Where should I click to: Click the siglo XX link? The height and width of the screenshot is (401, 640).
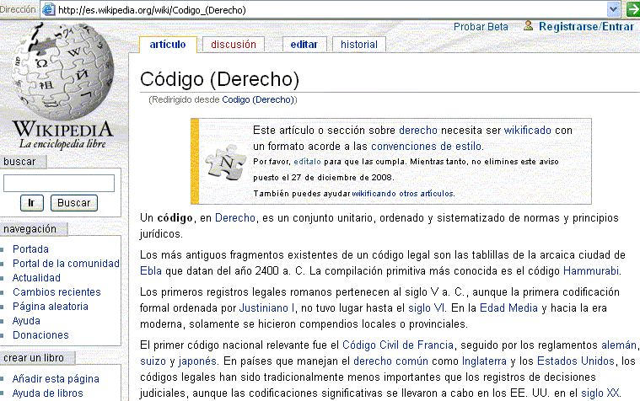[x=600, y=393]
